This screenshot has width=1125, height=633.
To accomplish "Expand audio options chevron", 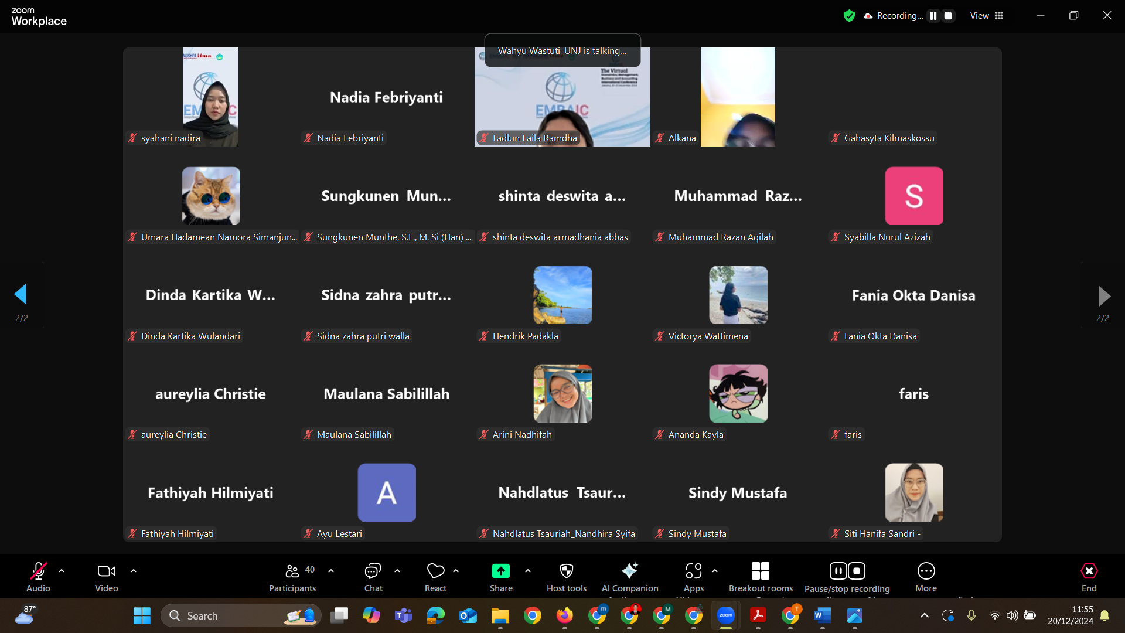I will pyautogui.click(x=62, y=571).
